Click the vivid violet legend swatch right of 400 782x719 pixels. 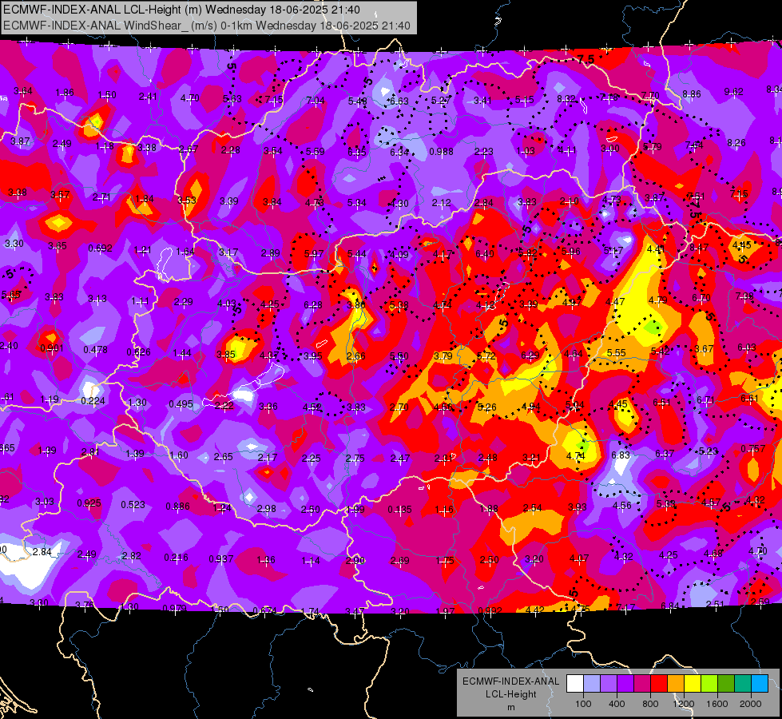click(625, 683)
